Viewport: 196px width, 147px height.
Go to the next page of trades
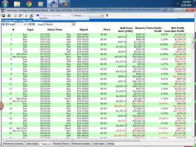click(x=31, y=24)
